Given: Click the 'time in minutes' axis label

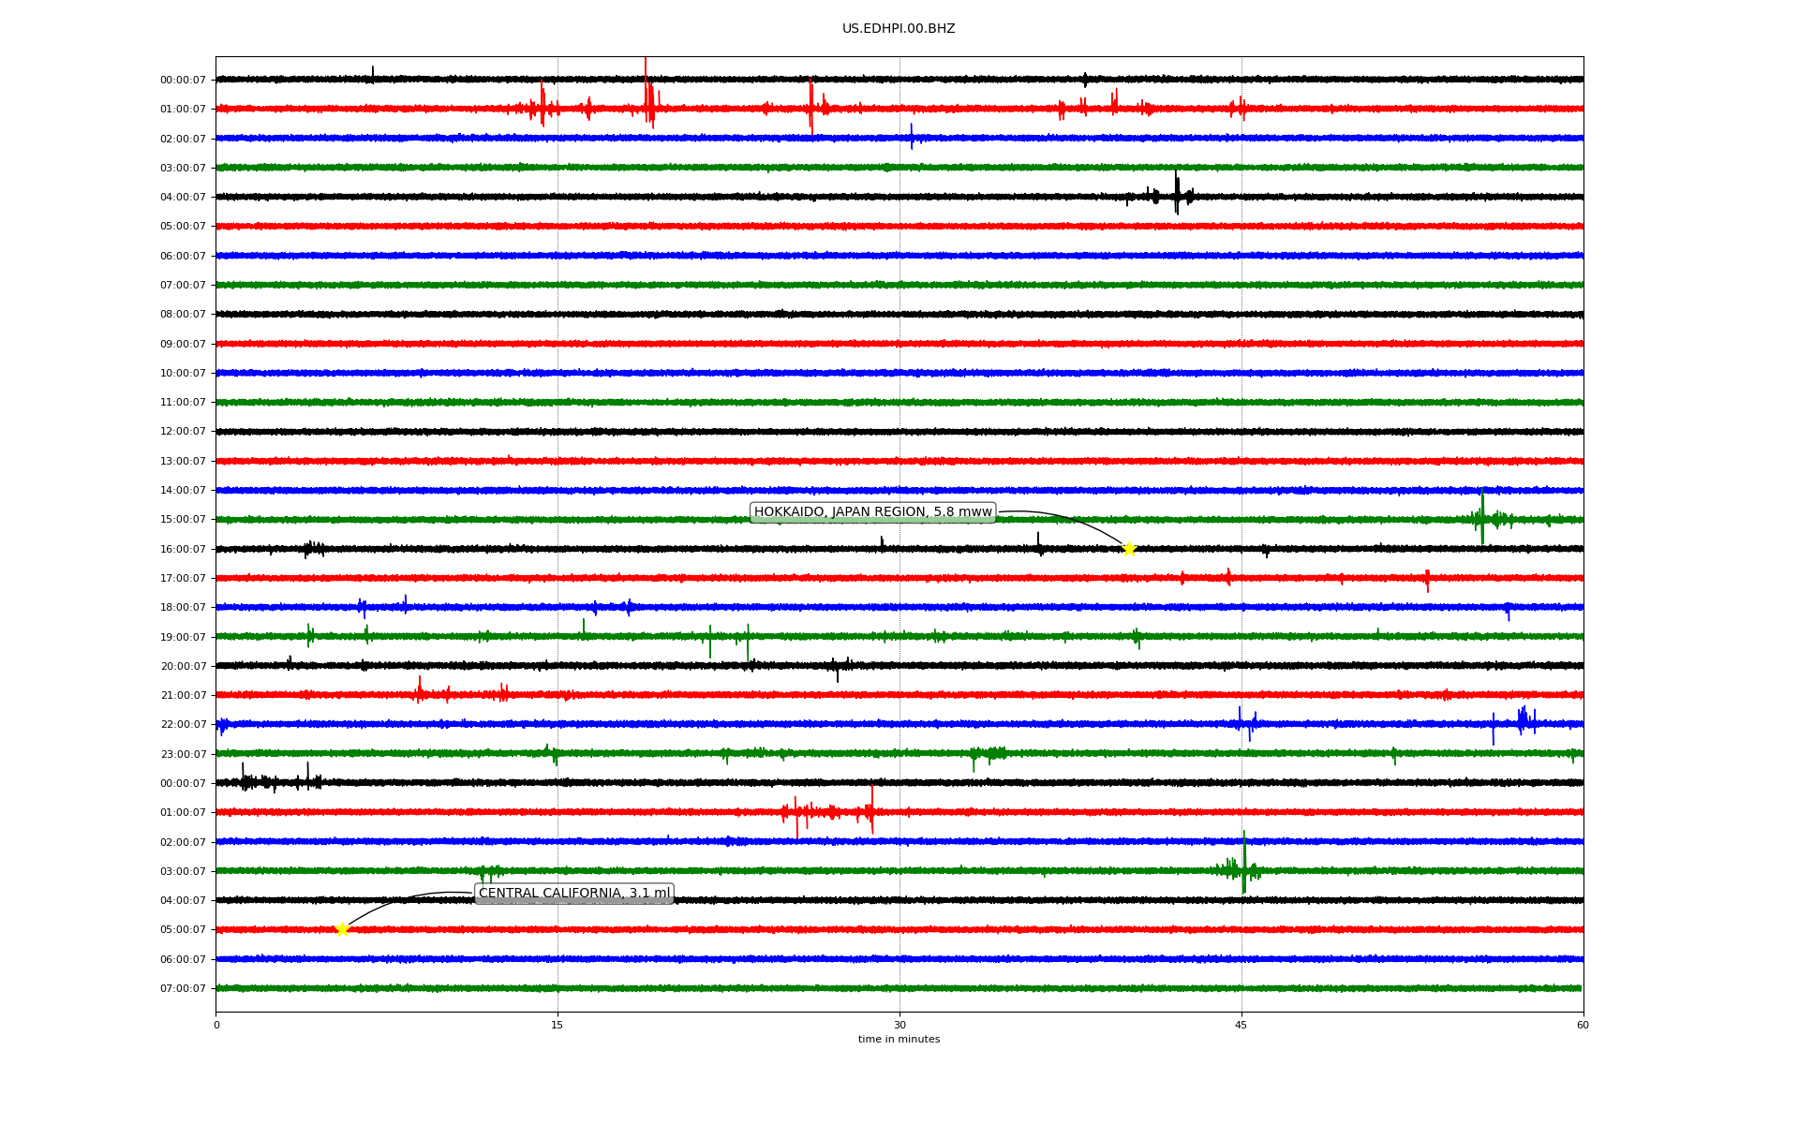Looking at the screenshot, I should point(899,1040).
